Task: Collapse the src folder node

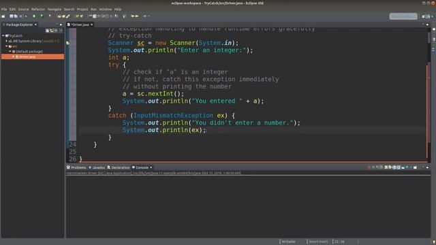Action: click(x=7, y=46)
